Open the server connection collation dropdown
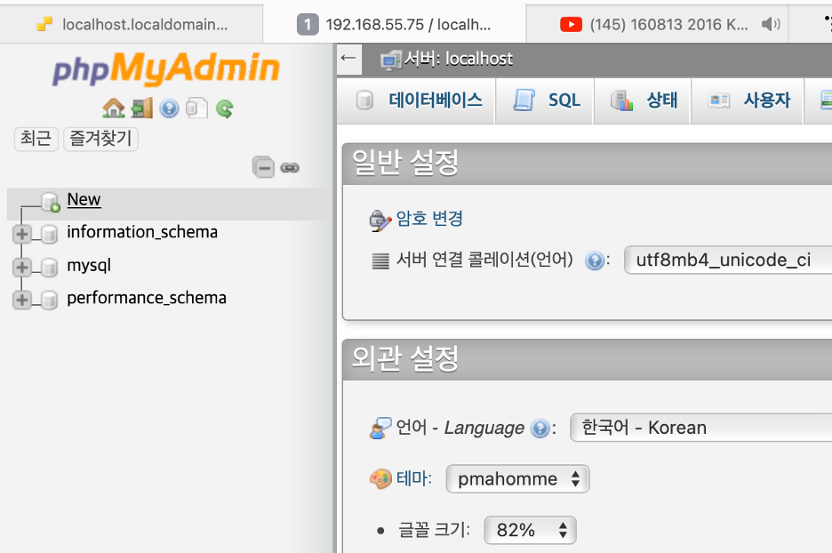Viewport: 832px width, 553px height. pyautogui.click(x=728, y=260)
